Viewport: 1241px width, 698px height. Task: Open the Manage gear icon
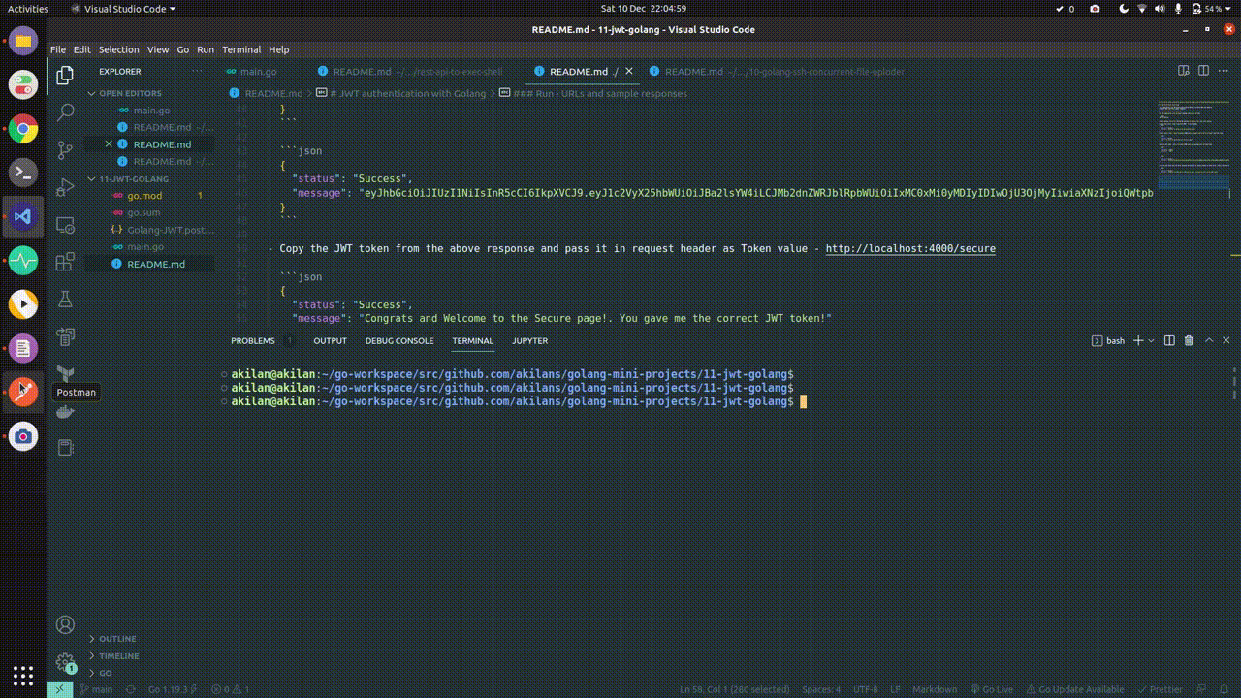point(65,663)
